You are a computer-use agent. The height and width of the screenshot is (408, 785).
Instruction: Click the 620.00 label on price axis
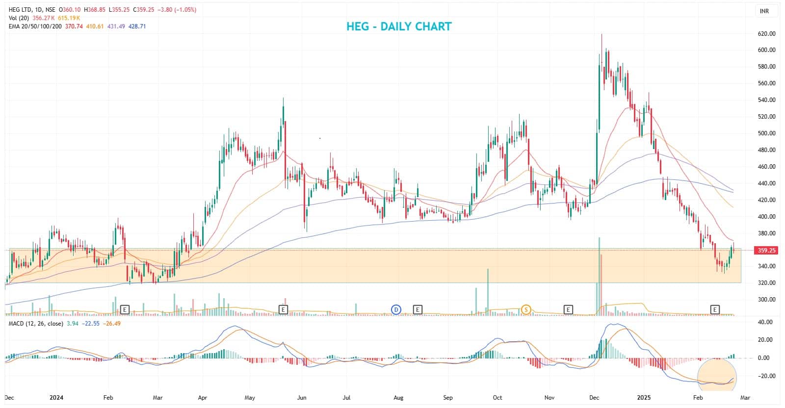(766, 33)
